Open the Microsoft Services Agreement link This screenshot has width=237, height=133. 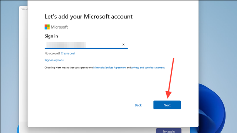[x=110, y=68]
